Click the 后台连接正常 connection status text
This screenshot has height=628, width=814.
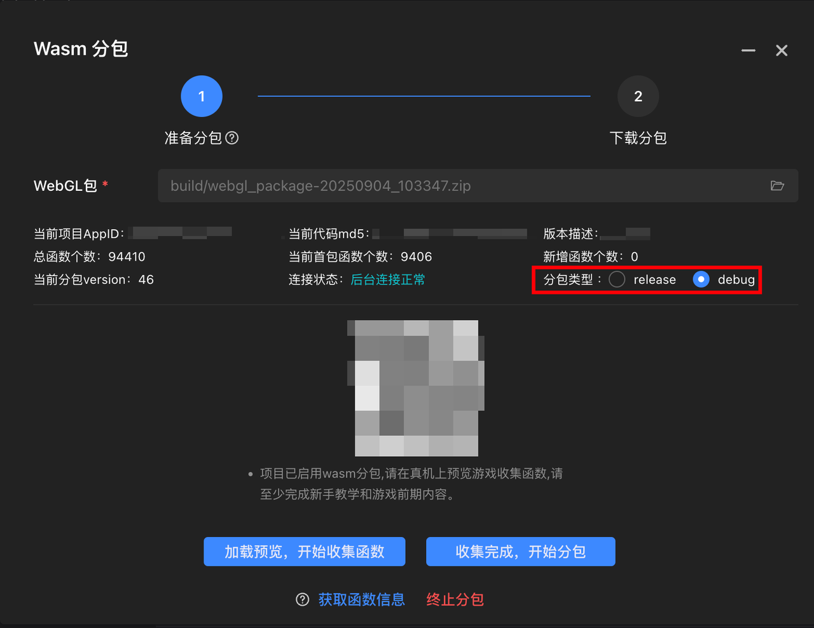[x=388, y=279]
